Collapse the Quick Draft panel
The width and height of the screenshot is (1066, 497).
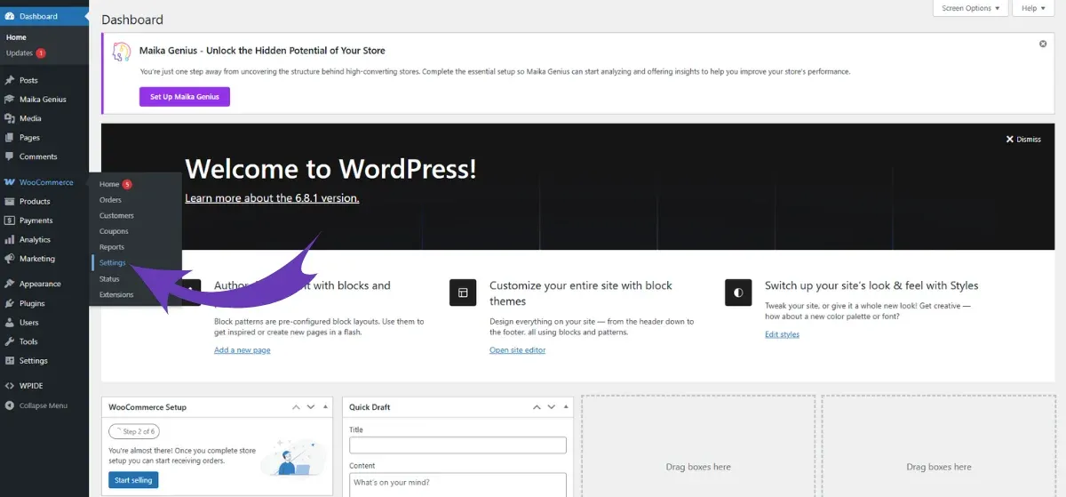(565, 407)
